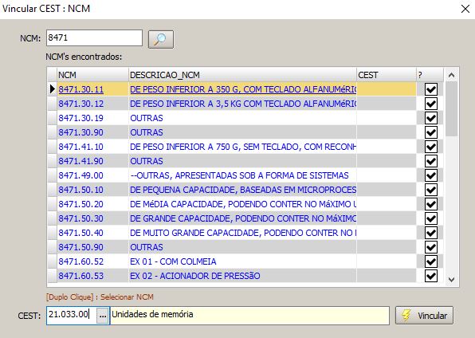This screenshot has width=475, height=338.
Task: Click the question mark column header
Action: (x=430, y=75)
